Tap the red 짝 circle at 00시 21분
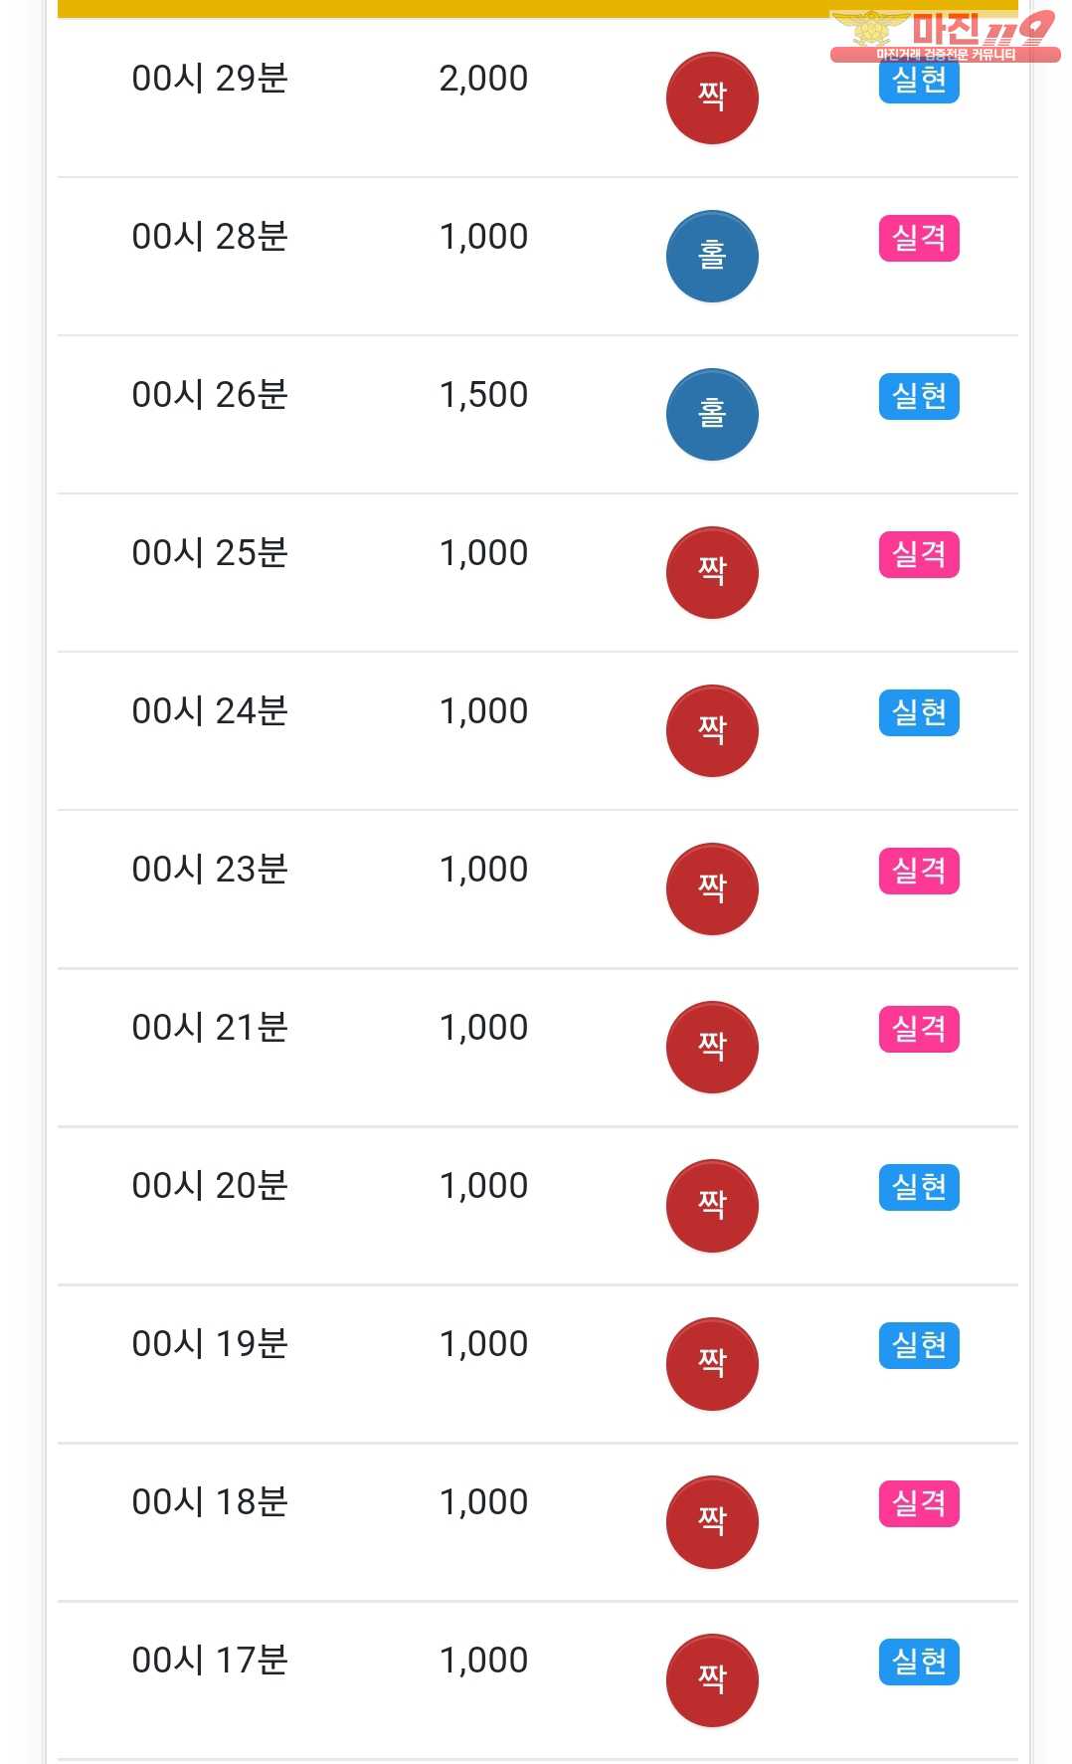This screenshot has width=1072, height=1764. (712, 1047)
